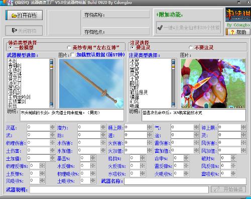The height and width of the screenshot is (199, 251).
Task: Click 注灵 type list scrollbar down arrow
Action: [173, 105]
